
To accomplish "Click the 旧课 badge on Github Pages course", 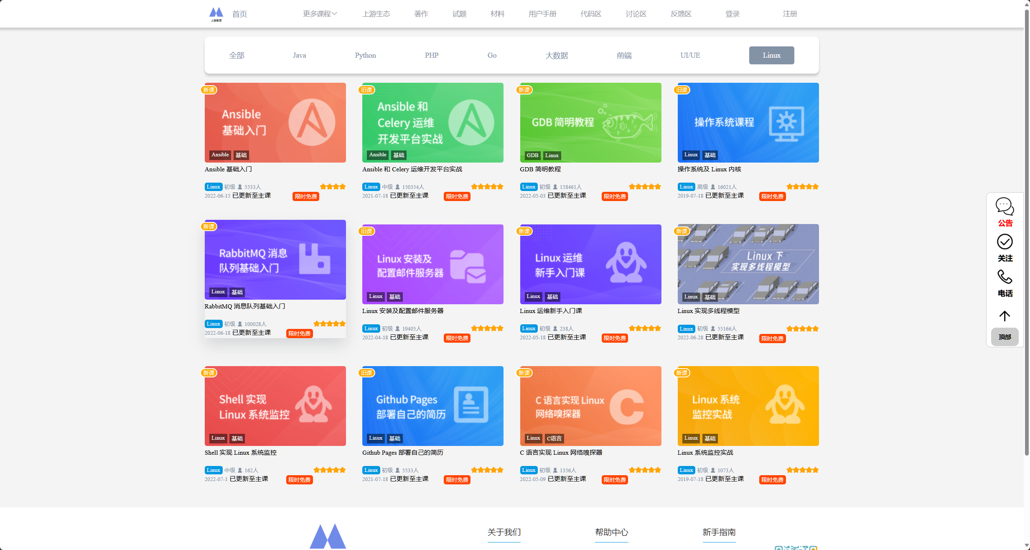I will click(367, 373).
